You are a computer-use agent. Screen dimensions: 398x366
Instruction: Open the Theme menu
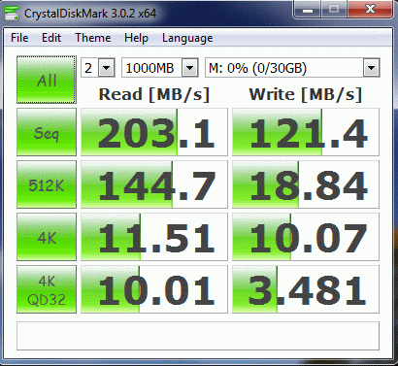point(93,38)
